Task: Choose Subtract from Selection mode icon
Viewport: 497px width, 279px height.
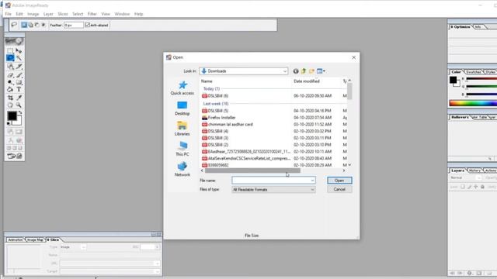Action: pyautogui.click(x=36, y=25)
